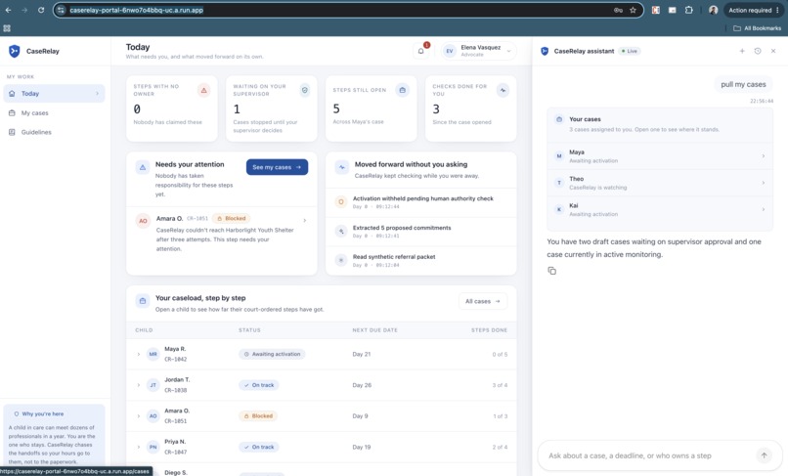Close the CaseRelay assistant panel
Viewport: 788px width, 476px height.
773,51
